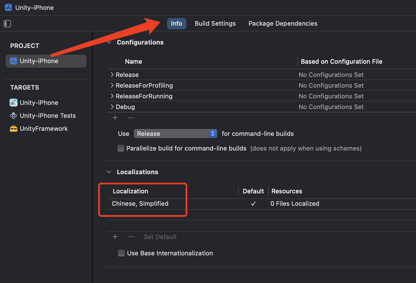Select Unity-iPhone under PROJECT
416x283 pixels.
click(46, 61)
